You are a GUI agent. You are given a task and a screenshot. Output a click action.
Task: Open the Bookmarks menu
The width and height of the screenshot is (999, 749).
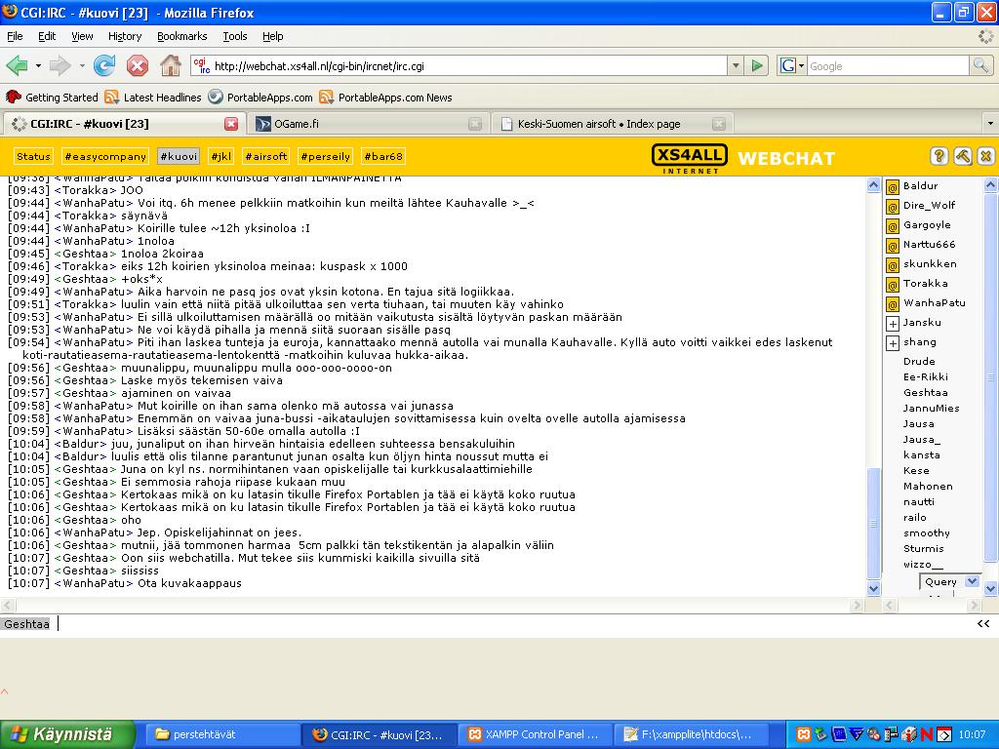pos(181,36)
